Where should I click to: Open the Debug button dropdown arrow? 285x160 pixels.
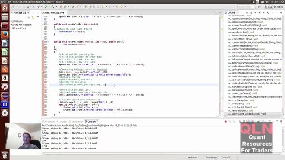tap(41, 7)
